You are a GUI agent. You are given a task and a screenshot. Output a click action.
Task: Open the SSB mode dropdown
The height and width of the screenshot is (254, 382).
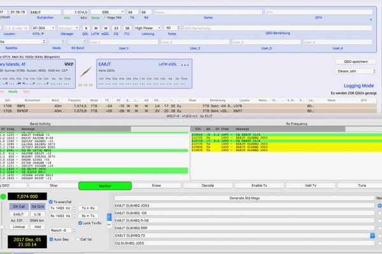[108, 12]
